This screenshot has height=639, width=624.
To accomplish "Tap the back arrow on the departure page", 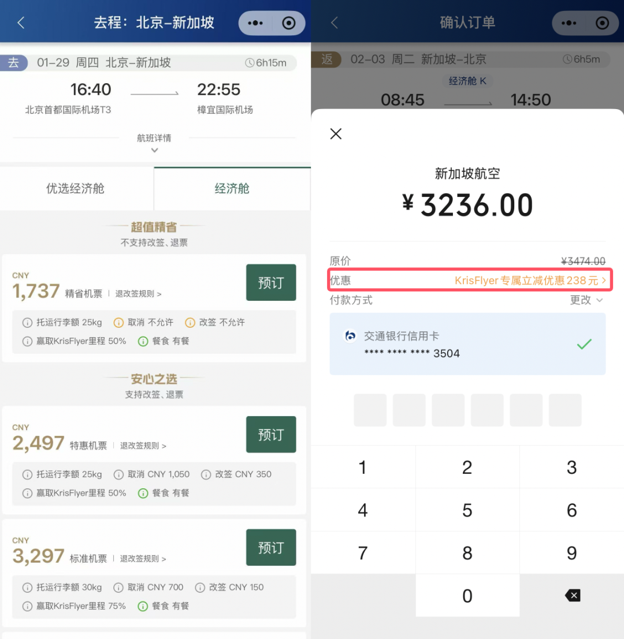I will pos(21,23).
